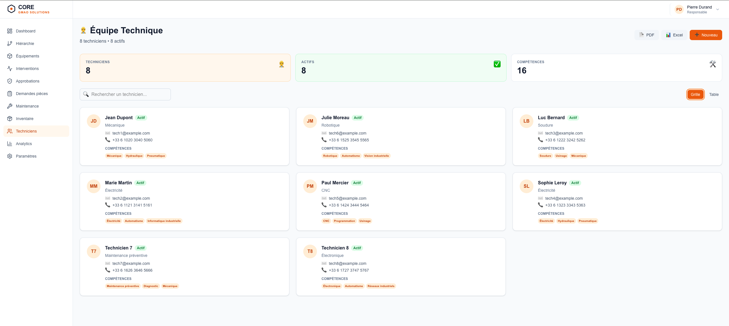Click the JM avatar of Julie Moreau
This screenshot has height=326, width=729.
310,121
